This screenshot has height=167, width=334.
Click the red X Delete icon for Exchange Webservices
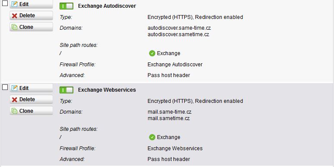[15, 99]
